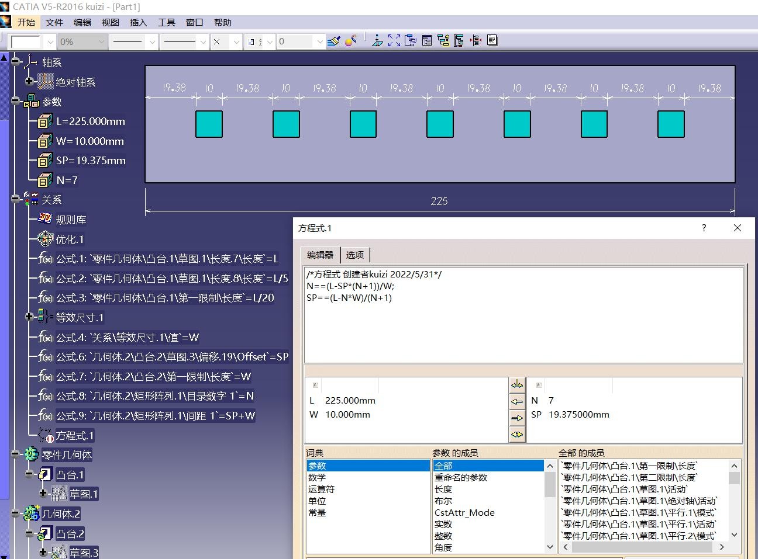
Task: Collapse the 几何体.2 tree node
Action: click(x=16, y=513)
